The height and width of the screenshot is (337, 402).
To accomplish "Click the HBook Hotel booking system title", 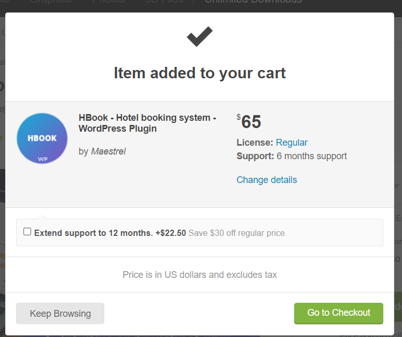I will pos(147,123).
